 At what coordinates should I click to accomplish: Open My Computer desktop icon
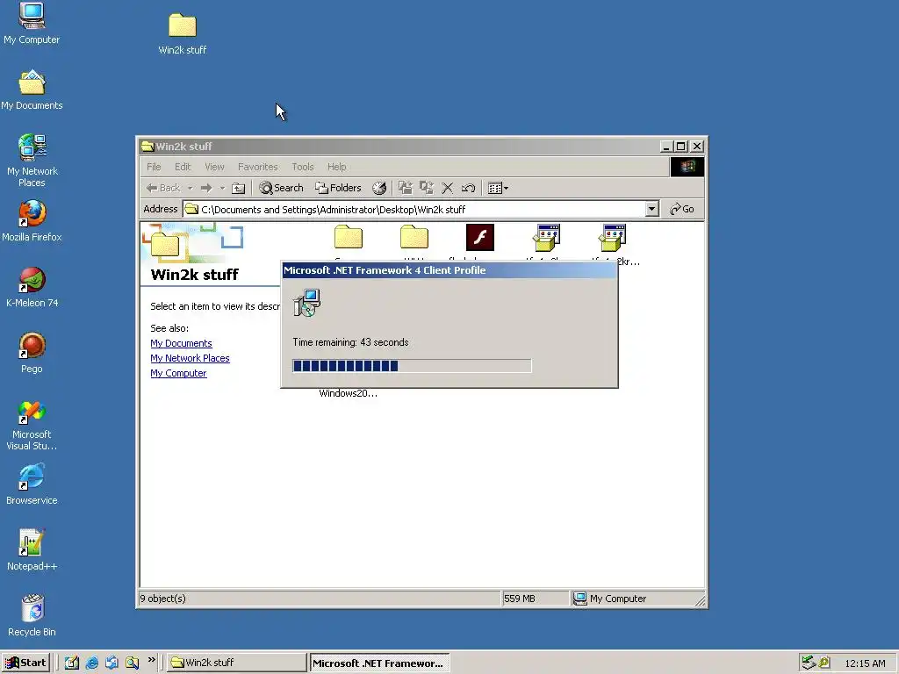coord(32,23)
